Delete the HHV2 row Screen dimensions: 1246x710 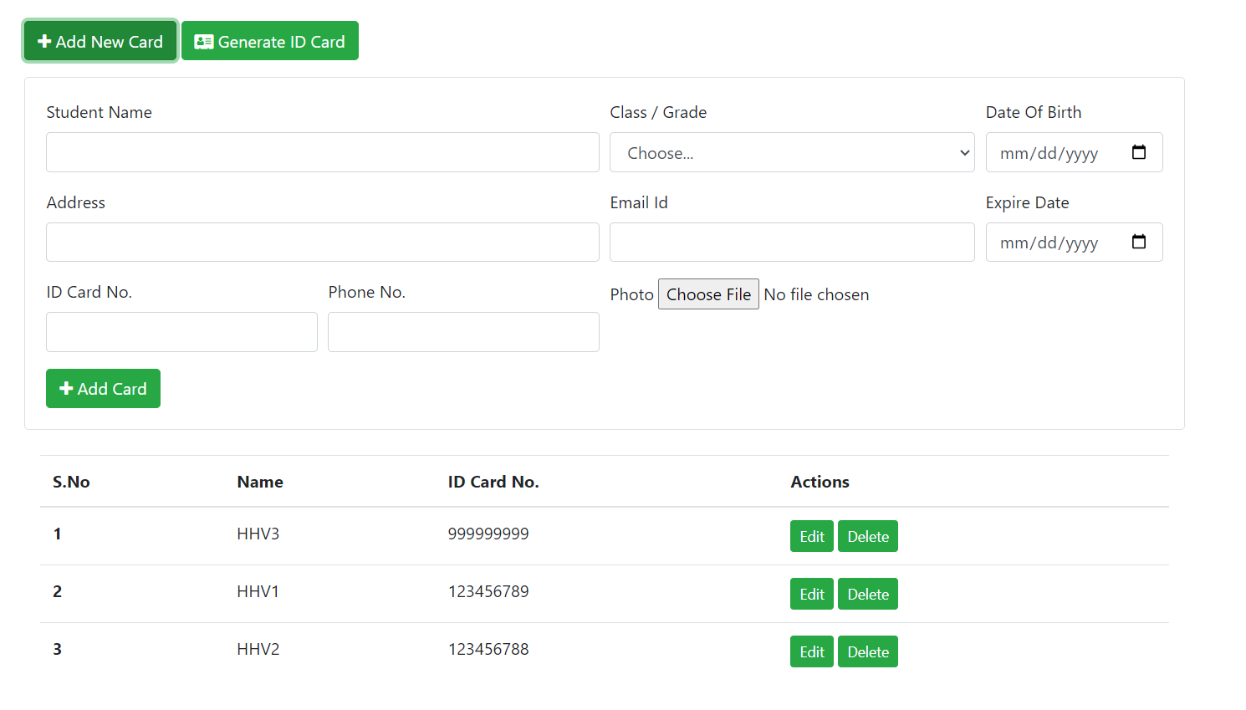[867, 652]
